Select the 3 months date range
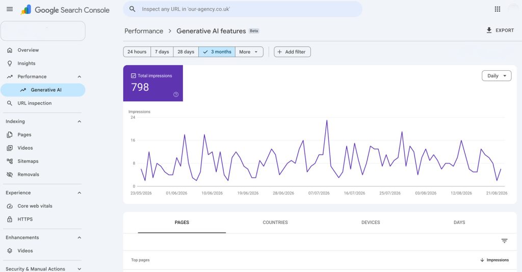 coord(217,52)
